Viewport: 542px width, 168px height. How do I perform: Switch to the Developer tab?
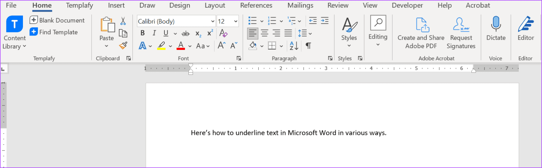(407, 5)
